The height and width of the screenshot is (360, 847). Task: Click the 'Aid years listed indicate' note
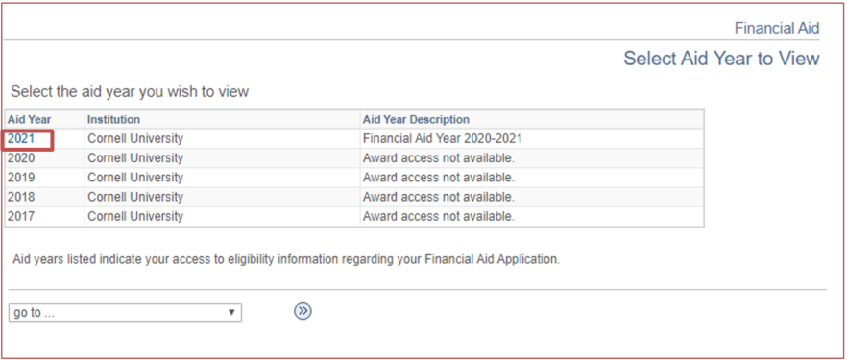tap(286, 259)
